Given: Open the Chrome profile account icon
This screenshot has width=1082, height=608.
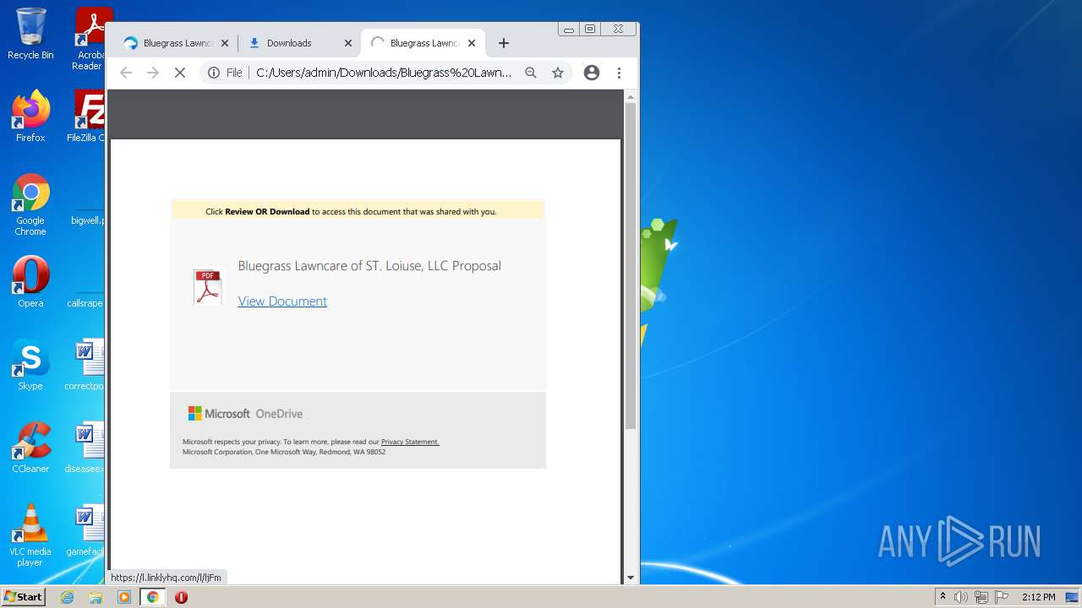Looking at the screenshot, I should (592, 73).
